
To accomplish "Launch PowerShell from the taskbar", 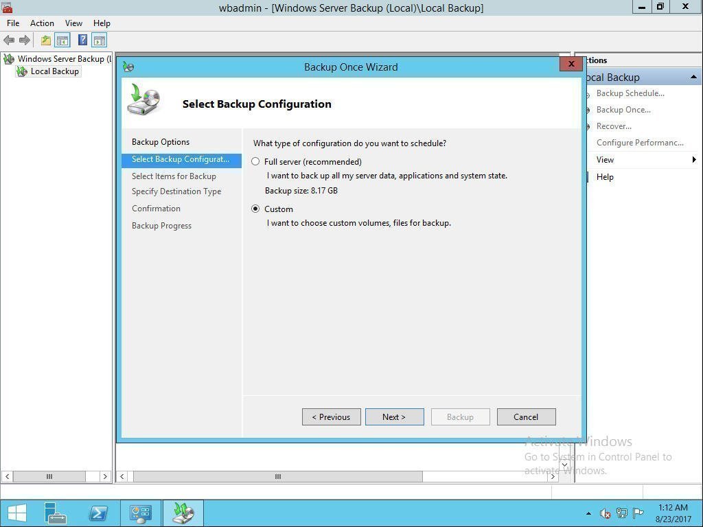I will click(98, 513).
